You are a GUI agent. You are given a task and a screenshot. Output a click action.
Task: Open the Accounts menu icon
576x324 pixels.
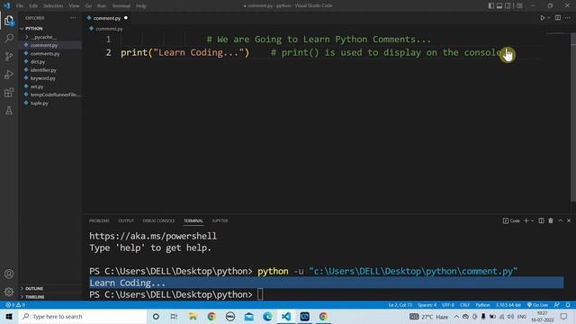(x=9, y=274)
